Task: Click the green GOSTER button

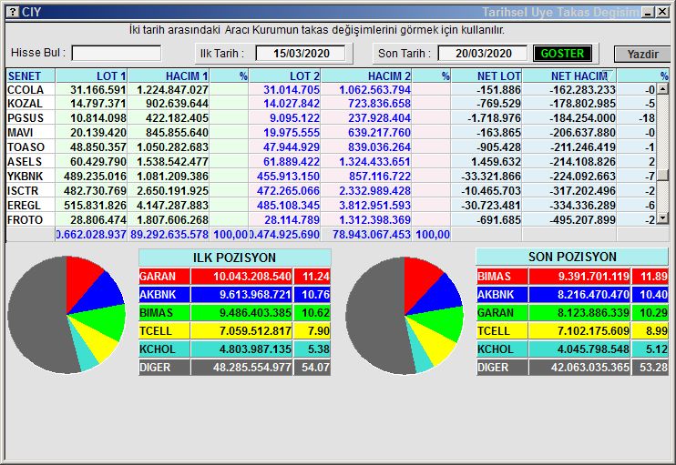Action: click(562, 54)
